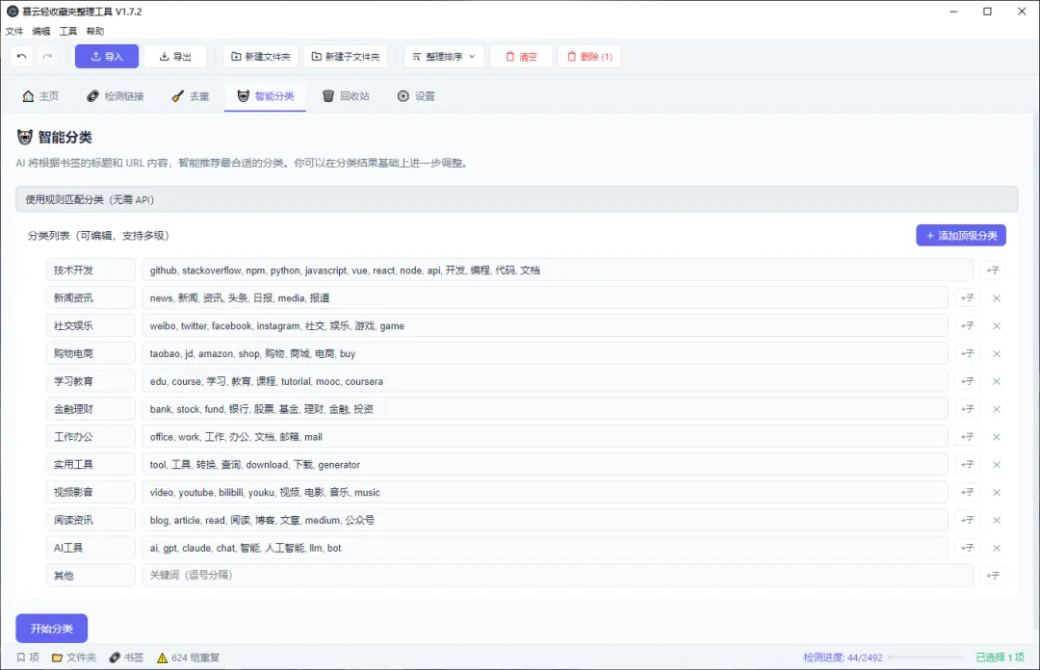Screen dimensions: 1040x670
Task: Open the 设置 tab
Action: (x=417, y=96)
